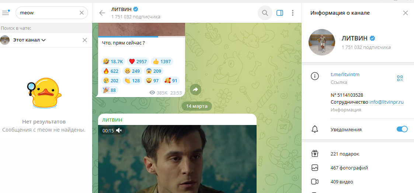This screenshot has width=414, height=193.
Task: Click the info@litvinpr.ru email link
Action: tap(387, 102)
